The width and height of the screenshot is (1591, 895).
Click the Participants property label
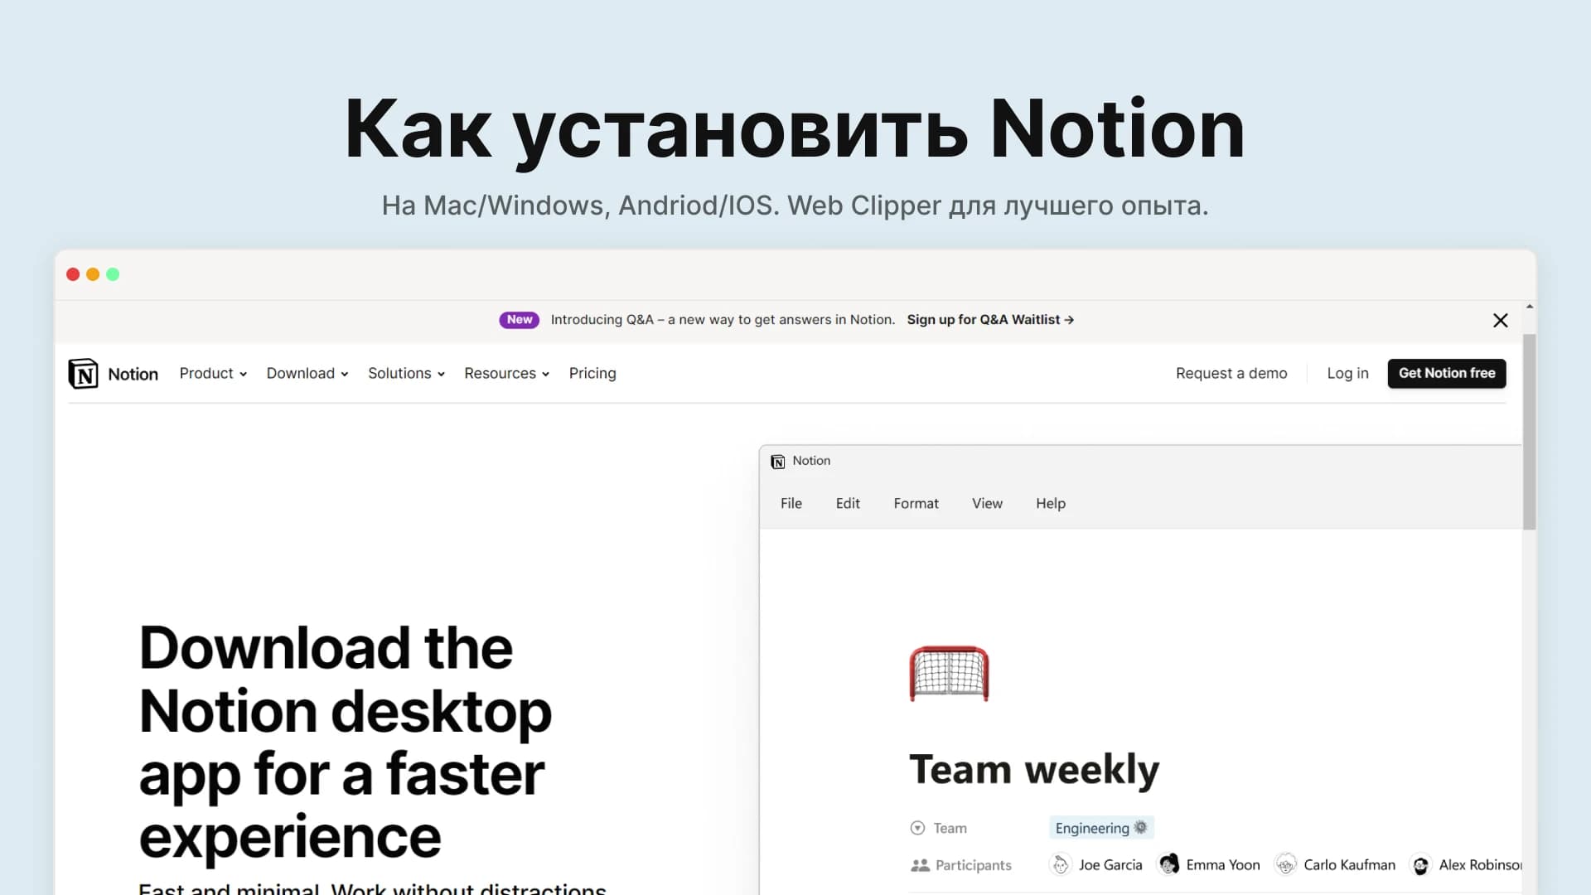pyautogui.click(x=973, y=865)
